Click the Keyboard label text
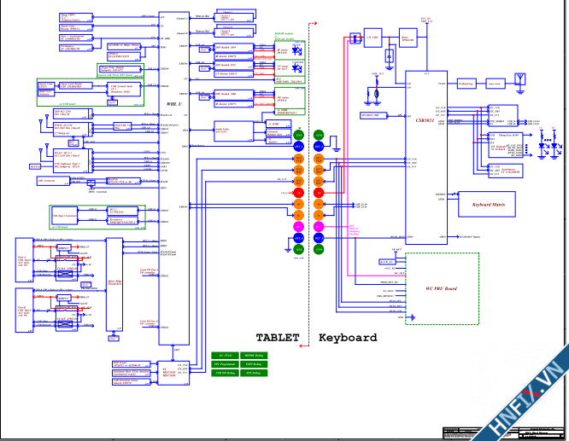This screenshot has height=441, width=569. click(348, 338)
